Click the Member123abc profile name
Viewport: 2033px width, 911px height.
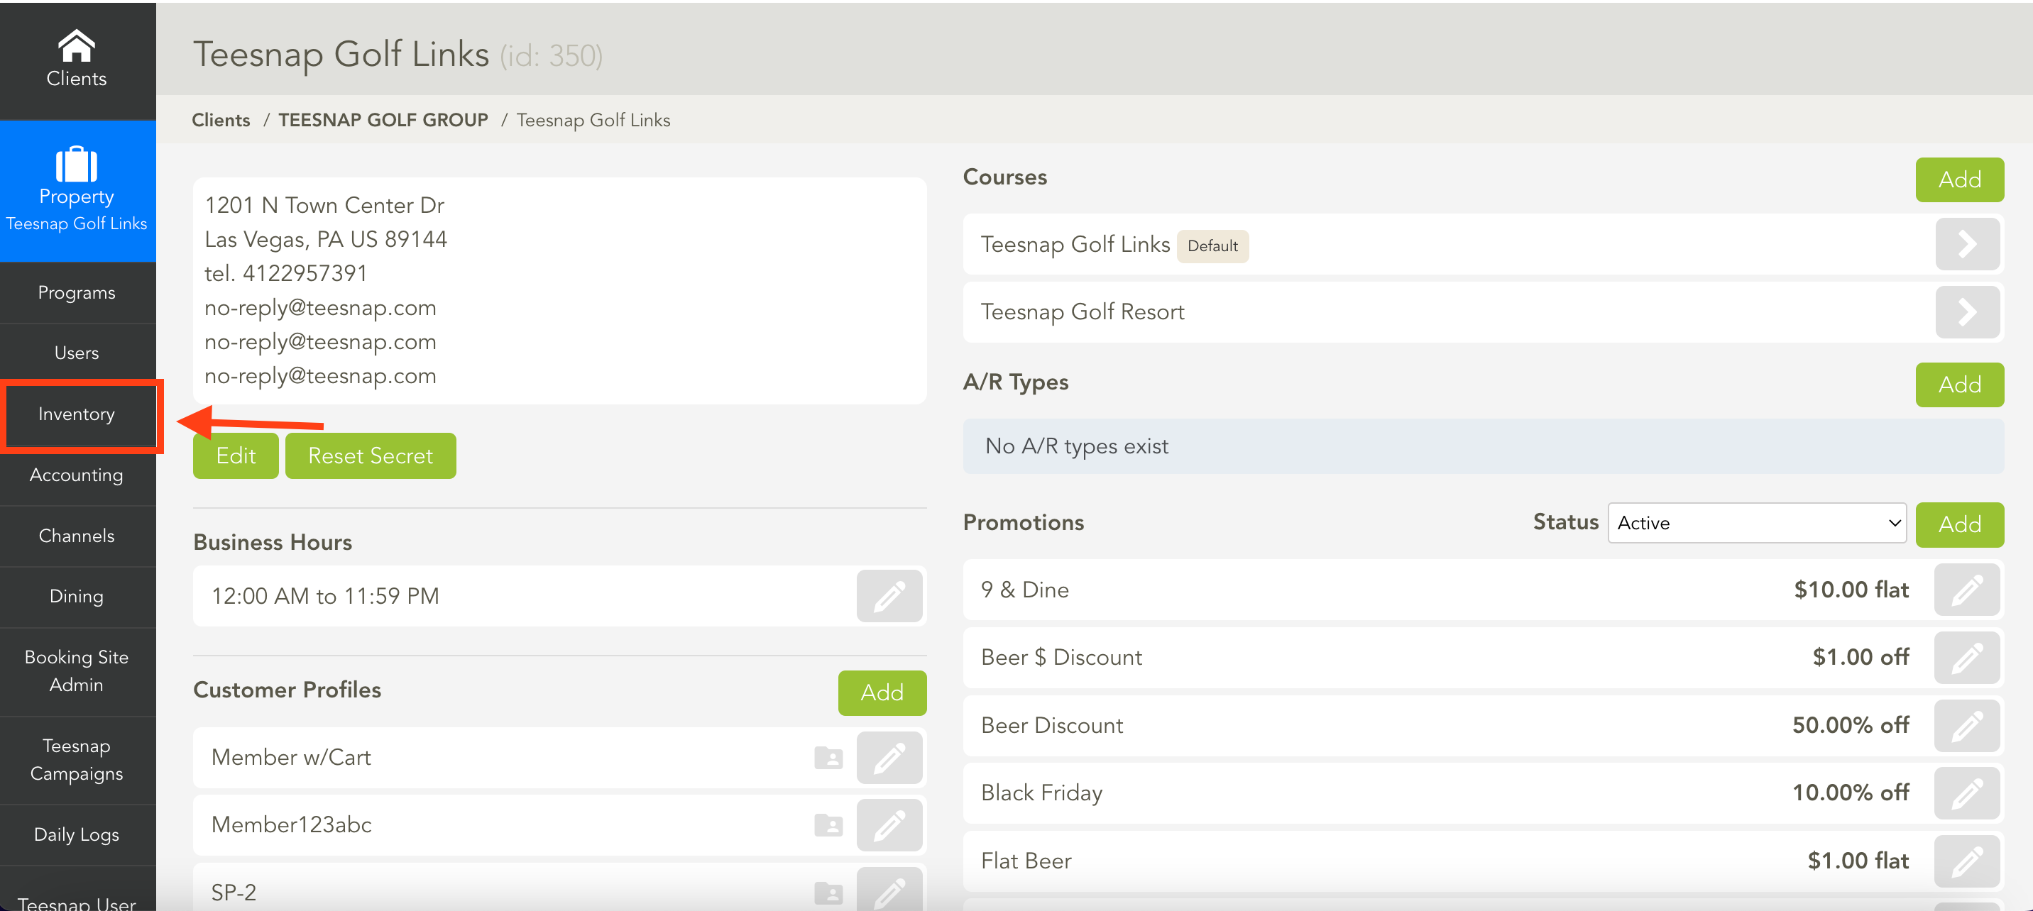click(x=291, y=825)
